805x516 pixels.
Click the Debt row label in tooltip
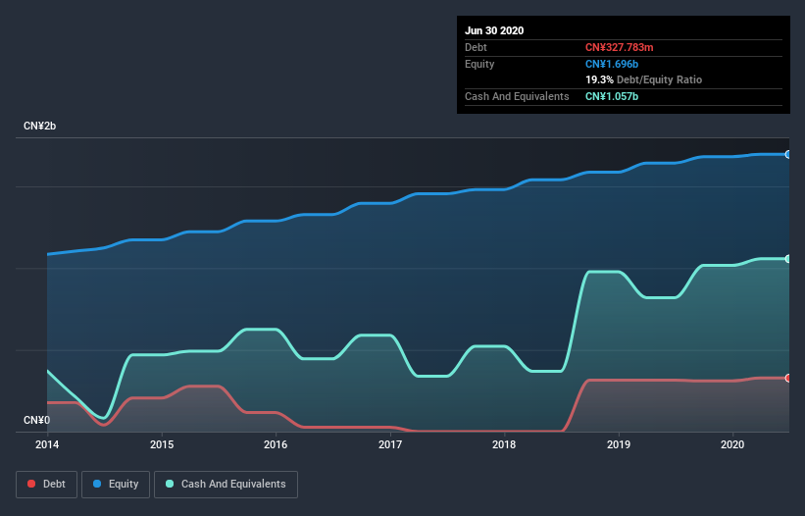coord(476,48)
